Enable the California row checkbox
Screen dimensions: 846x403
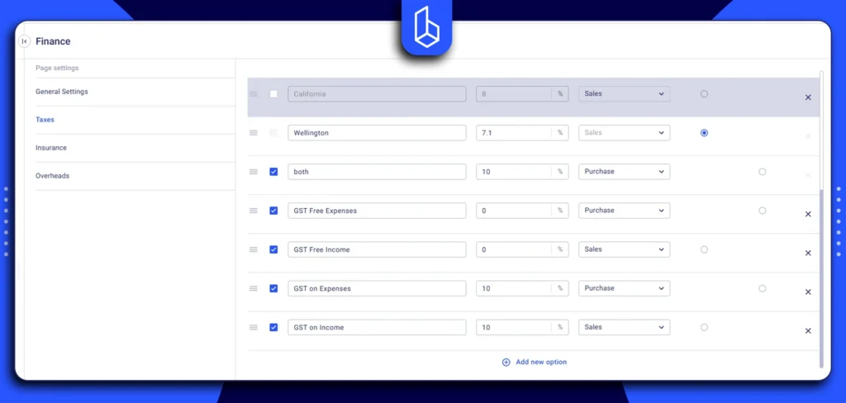[x=273, y=94]
